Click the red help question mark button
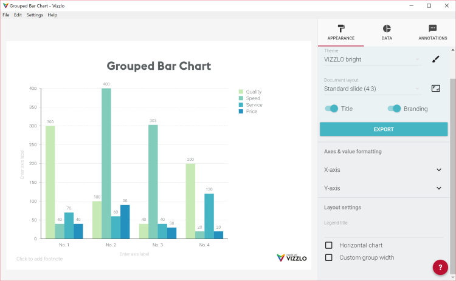Screen dimensions: 456x281 (x=440, y=267)
